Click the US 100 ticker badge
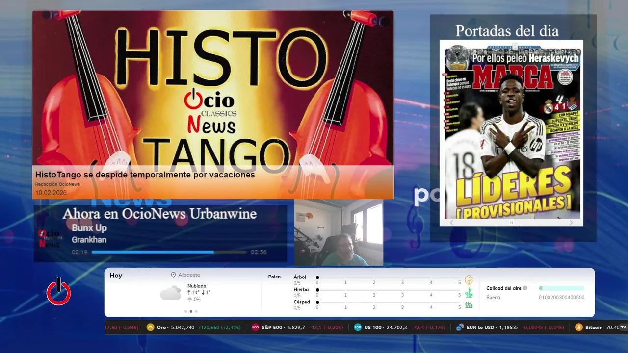 click(x=358, y=327)
